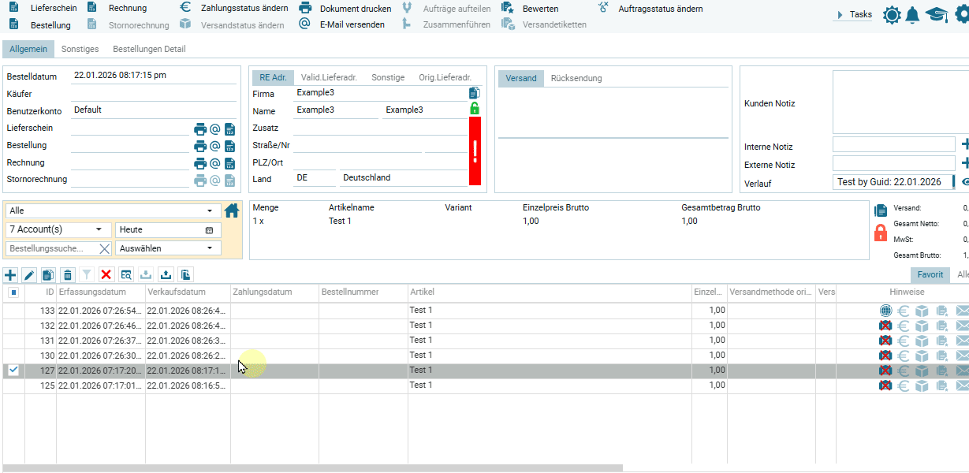Screen dimensions: 969x473
Task: Open notifications bell icon
Action: point(913,15)
